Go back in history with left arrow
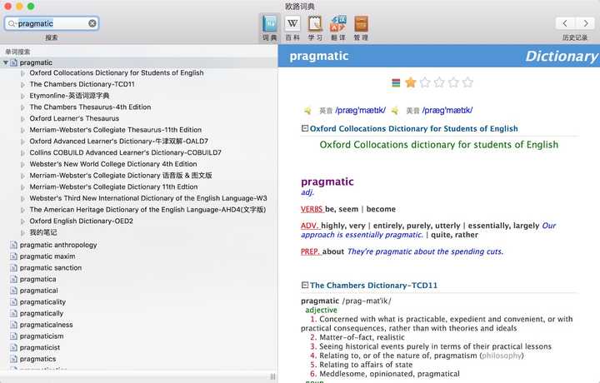The height and width of the screenshot is (383, 600). click(x=565, y=23)
